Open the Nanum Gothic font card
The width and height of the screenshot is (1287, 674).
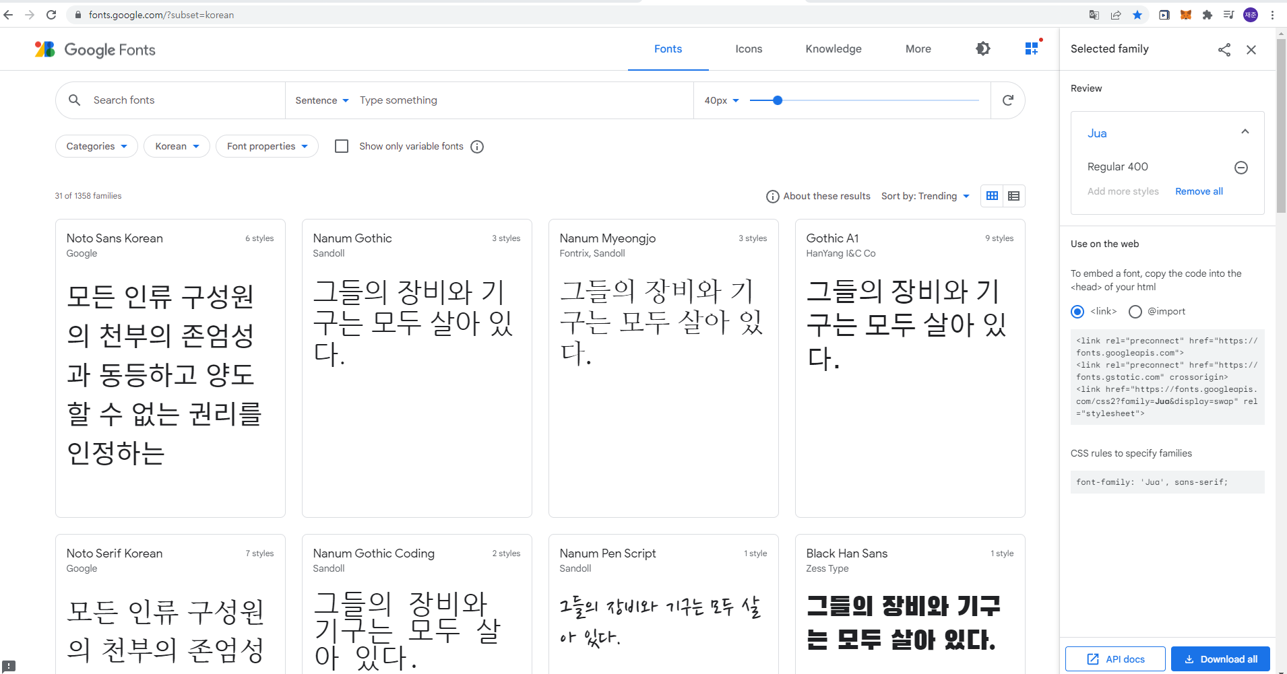tap(417, 368)
